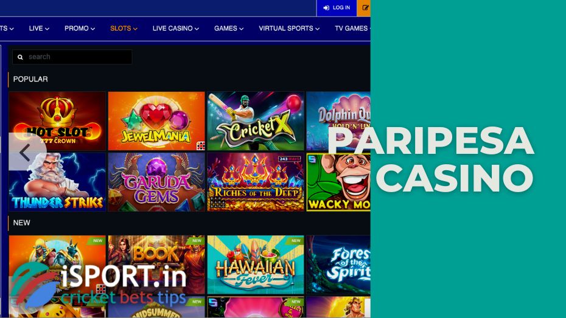
Task: Launch the Garuda Gems slot
Action: click(x=156, y=182)
